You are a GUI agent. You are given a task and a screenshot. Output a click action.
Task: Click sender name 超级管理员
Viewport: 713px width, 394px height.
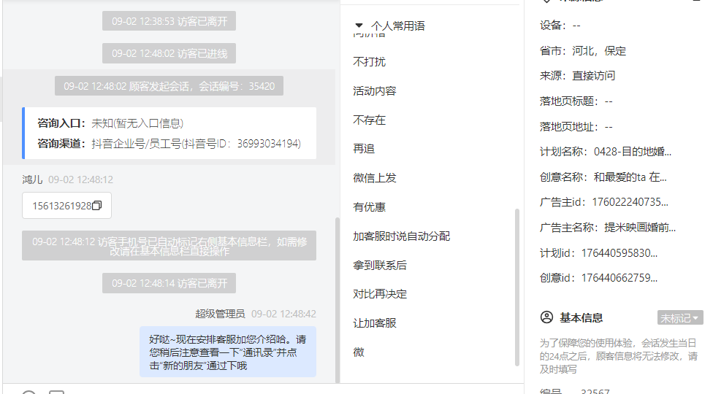pos(220,314)
